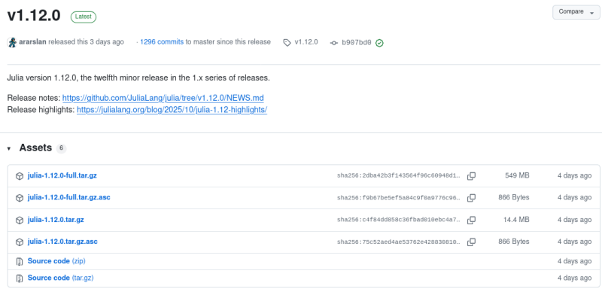Screen dimensions: 602x292
Task: Click the ararslan avatar image
Action: [12, 42]
